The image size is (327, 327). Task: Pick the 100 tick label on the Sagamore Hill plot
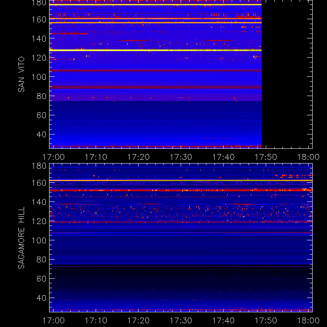[x=39, y=240]
